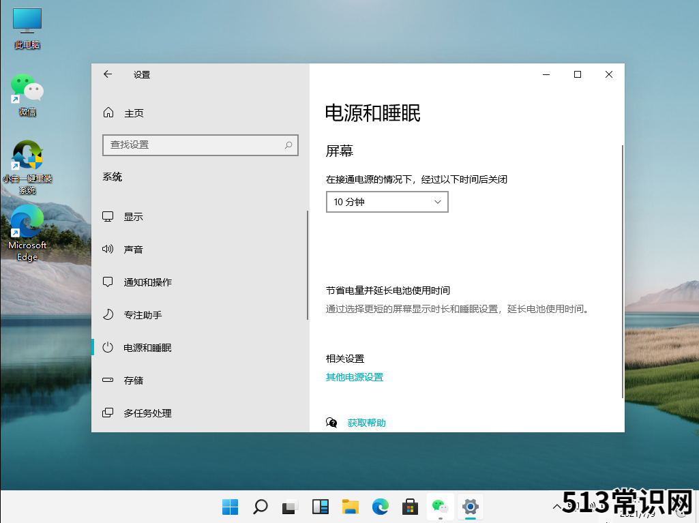Open File Explorer from taskbar
The width and height of the screenshot is (699, 523).
click(x=351, y=507)
